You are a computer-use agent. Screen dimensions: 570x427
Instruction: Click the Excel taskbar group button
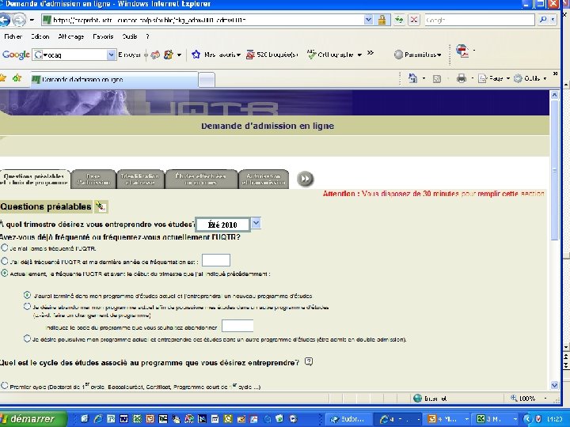coord(496,419)
